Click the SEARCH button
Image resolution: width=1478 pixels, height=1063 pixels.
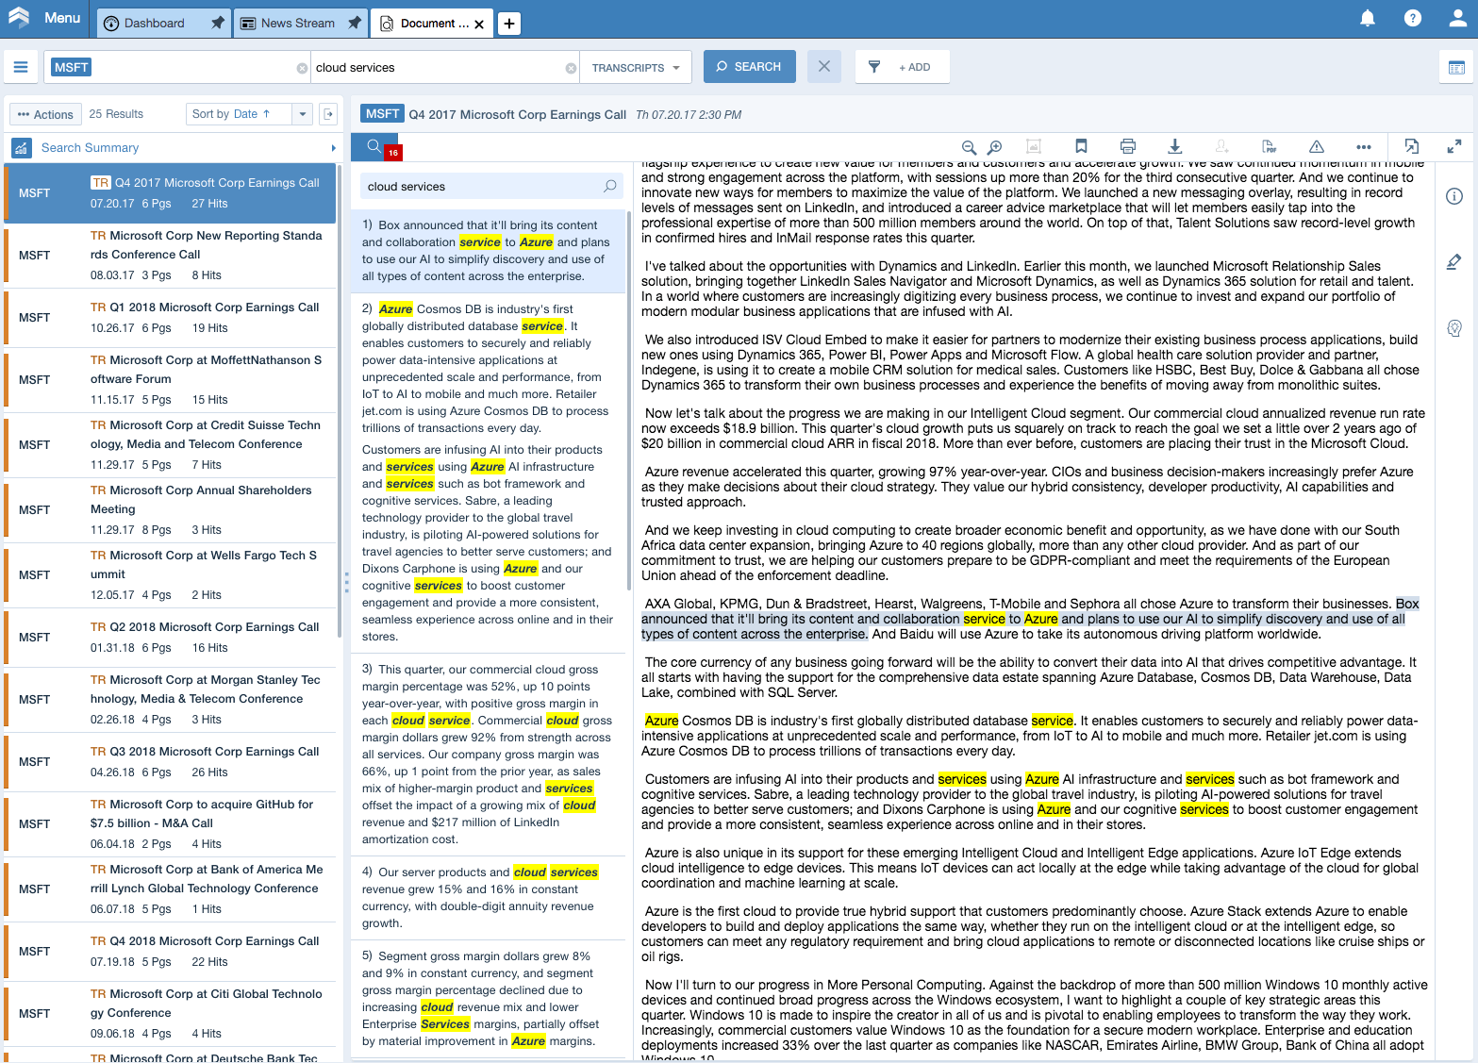tap(749, 67)
